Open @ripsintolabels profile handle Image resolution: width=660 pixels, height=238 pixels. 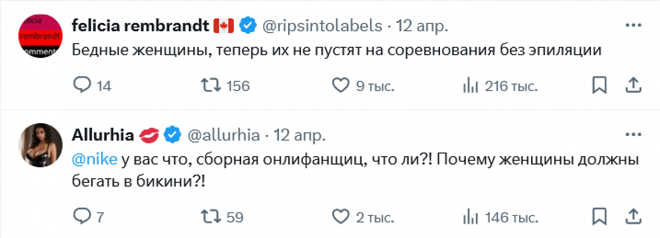pos(322,26)
